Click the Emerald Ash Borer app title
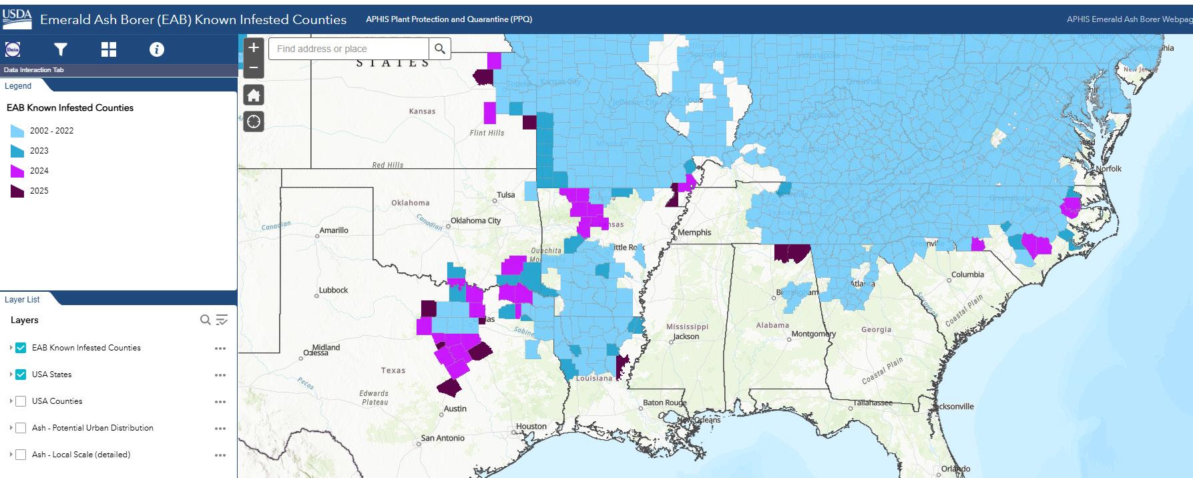Screen dimensions: 1193x478 tap(194, 19)
